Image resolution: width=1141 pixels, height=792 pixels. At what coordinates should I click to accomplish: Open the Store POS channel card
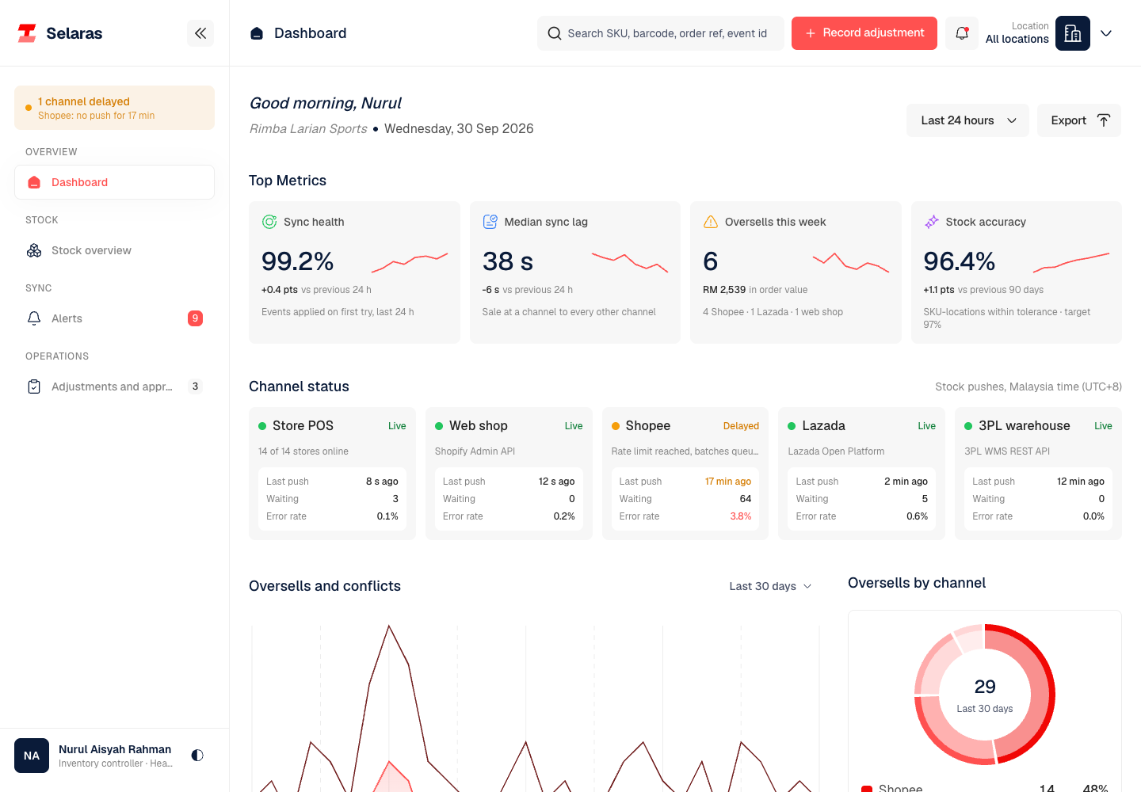pos(332,474)
